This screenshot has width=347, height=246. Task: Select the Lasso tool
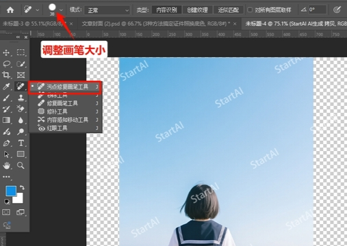point(6,64)
